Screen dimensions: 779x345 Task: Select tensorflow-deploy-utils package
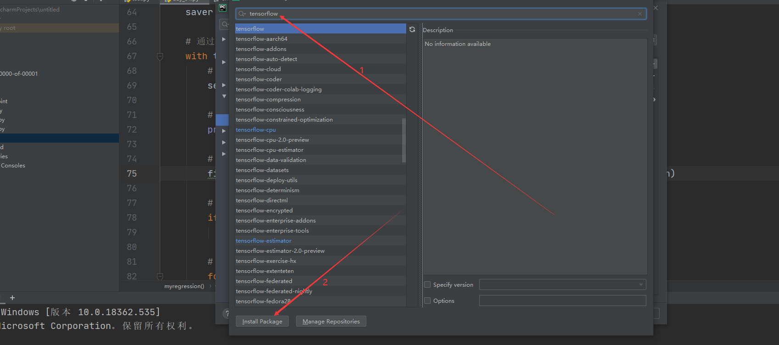click(320, 180)
